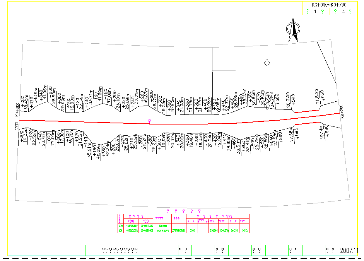The image size is (364, 261).
Task: Click the 17.68m dimension below the road
Action: (x=291, y=134)
